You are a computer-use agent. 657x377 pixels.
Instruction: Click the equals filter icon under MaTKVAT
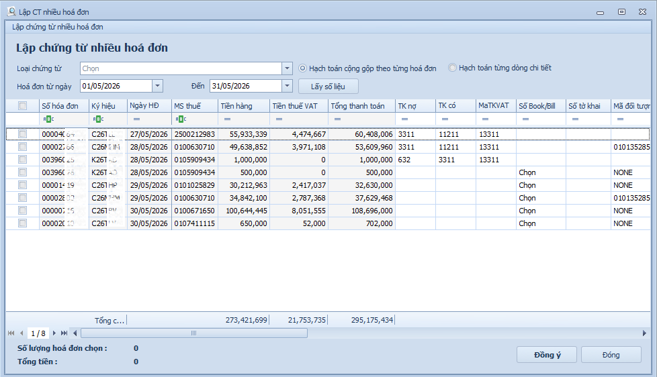click(485, 119)
